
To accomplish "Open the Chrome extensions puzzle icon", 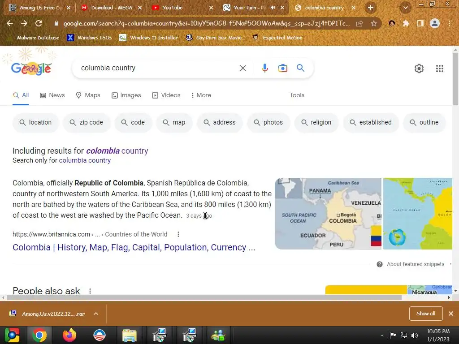I will (406, 23).
